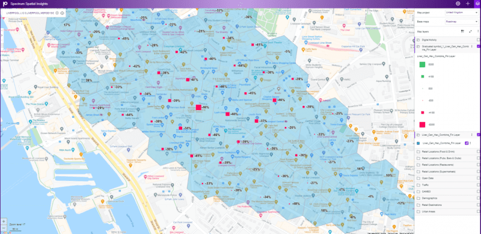Click the Spectrum Spatial Insights logo

[5, 4]
